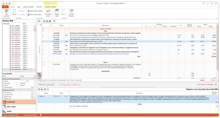Click the Materiale property value
220x118 pixels.
coord(27,83)
